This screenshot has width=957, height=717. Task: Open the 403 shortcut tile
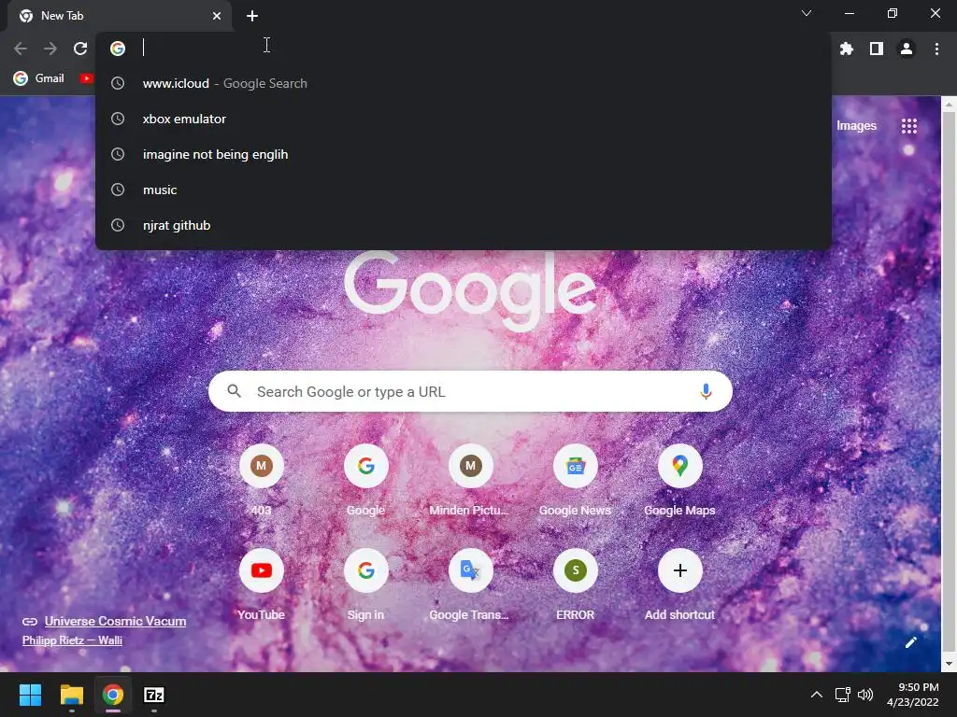click(x=262, y=481)
